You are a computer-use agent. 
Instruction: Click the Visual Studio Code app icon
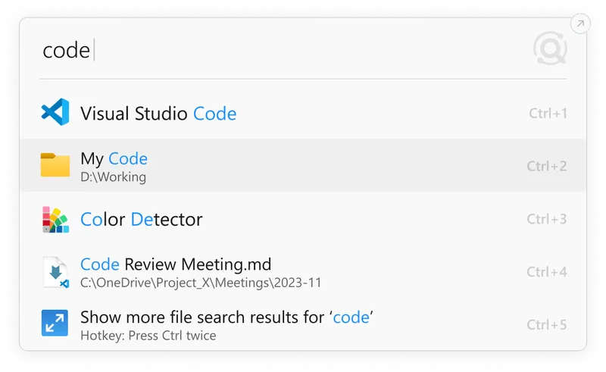55,112
